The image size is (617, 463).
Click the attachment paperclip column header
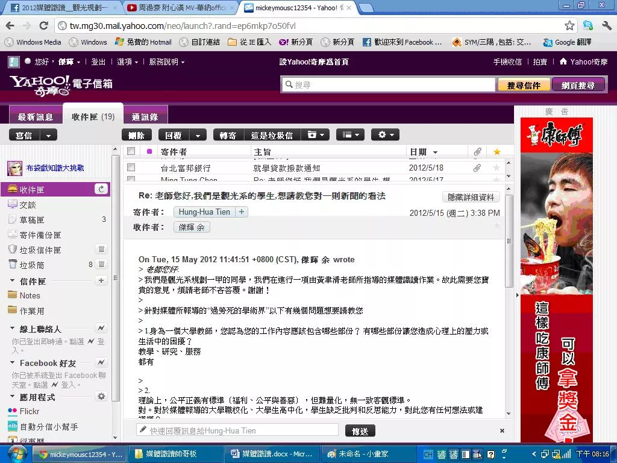coord(477,151)
